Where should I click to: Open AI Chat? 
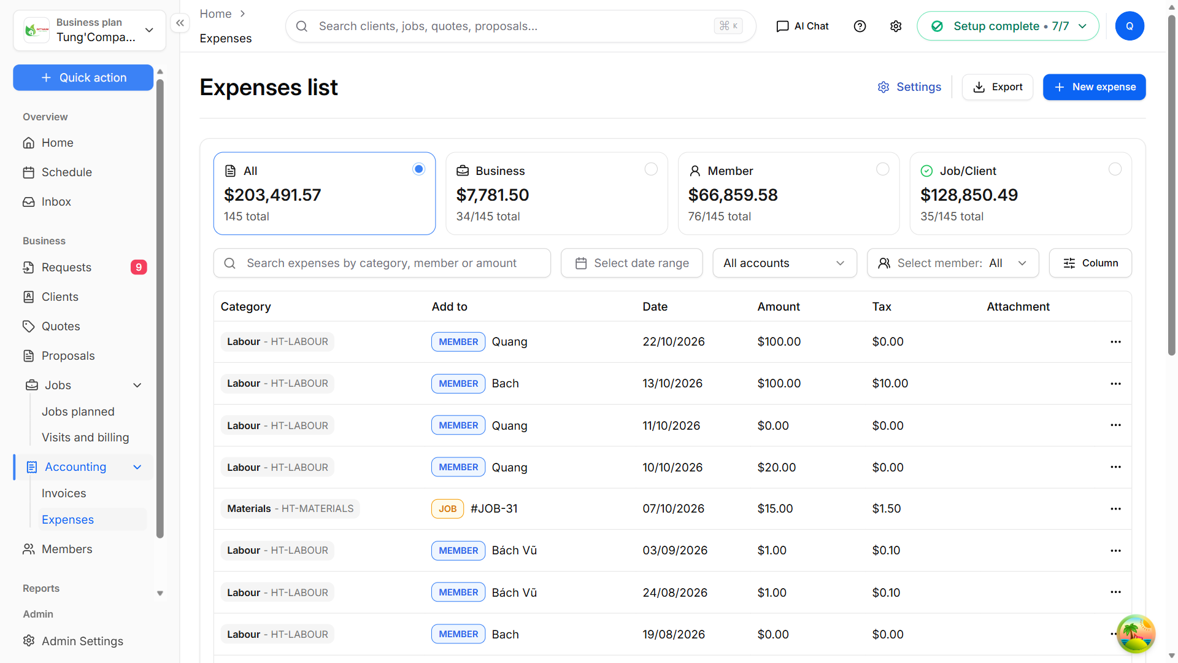click(x=803, y=26)
